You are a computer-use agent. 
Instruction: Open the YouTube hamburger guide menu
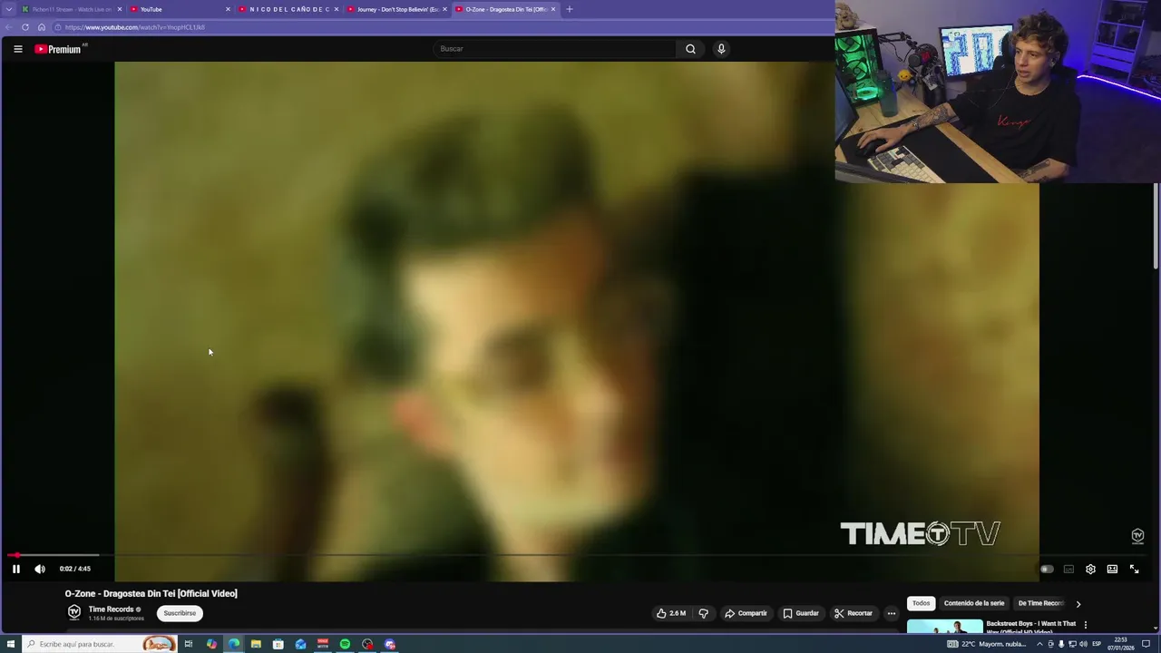17,49
